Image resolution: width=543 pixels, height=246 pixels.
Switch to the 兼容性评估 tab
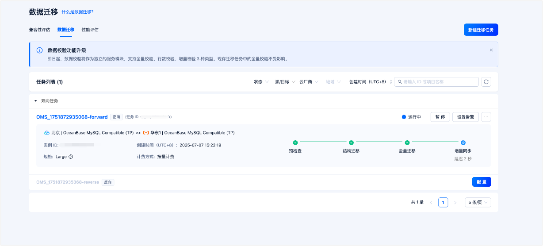tap(40, 30)
